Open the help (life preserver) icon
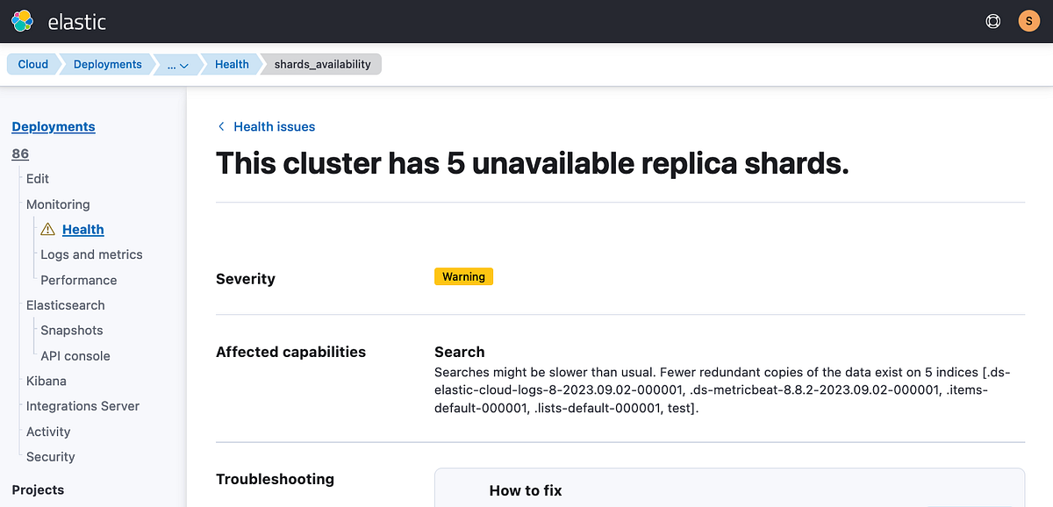This screenshot has width=1053, height=507. click(992, 21)
